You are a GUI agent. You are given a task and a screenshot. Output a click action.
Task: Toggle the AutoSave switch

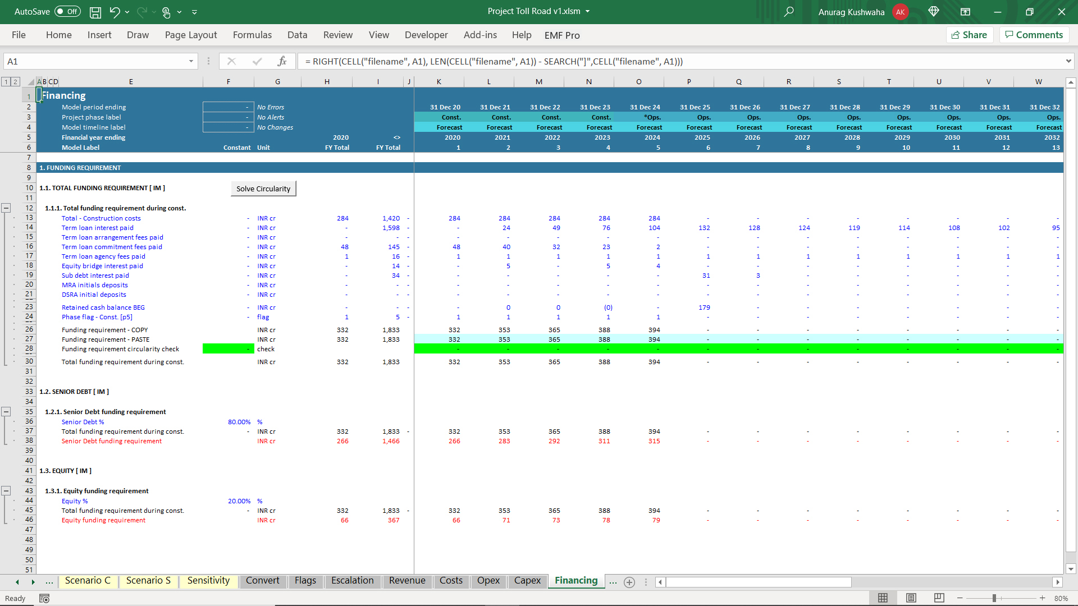click(67, 12)
